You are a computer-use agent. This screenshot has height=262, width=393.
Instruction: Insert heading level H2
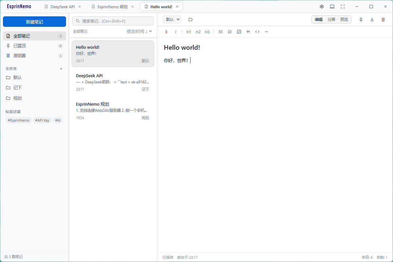198,32
